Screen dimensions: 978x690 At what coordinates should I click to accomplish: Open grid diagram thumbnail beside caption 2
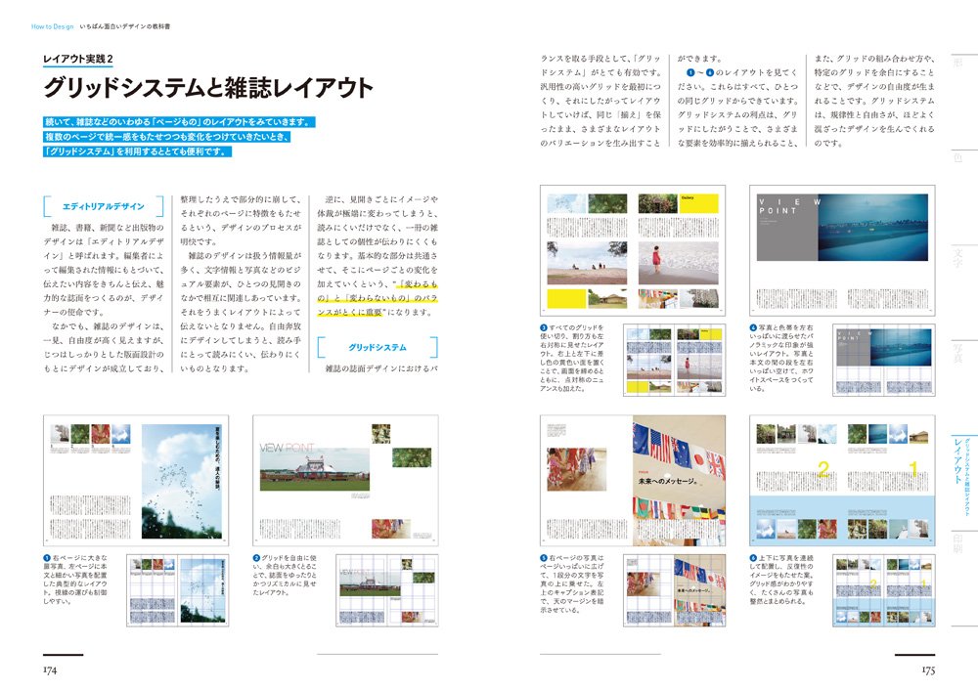coord(386,590)
